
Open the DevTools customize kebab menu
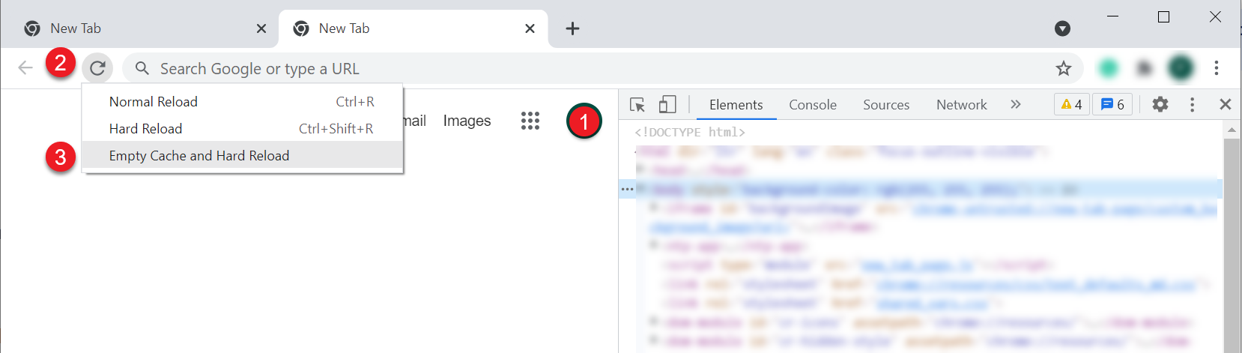pos(1192,105)
